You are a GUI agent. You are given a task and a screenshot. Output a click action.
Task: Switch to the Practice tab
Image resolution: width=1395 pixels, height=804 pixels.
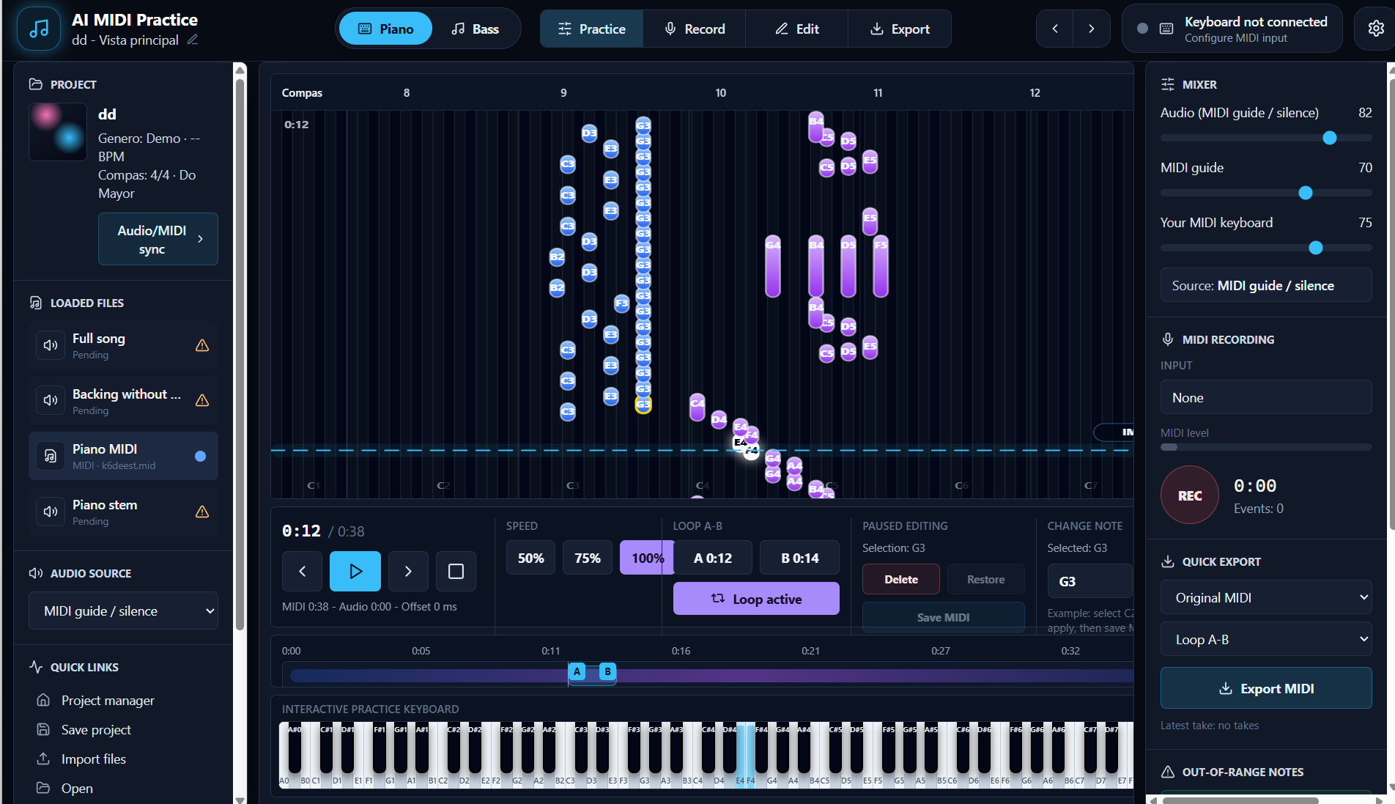click(x=591, y=29)
